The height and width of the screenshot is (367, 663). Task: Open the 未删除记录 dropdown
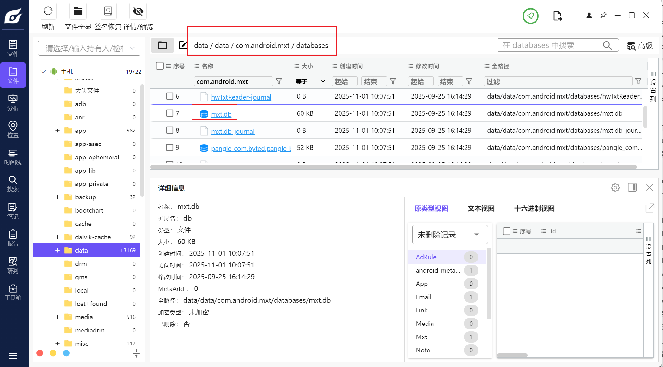[449, 235]
